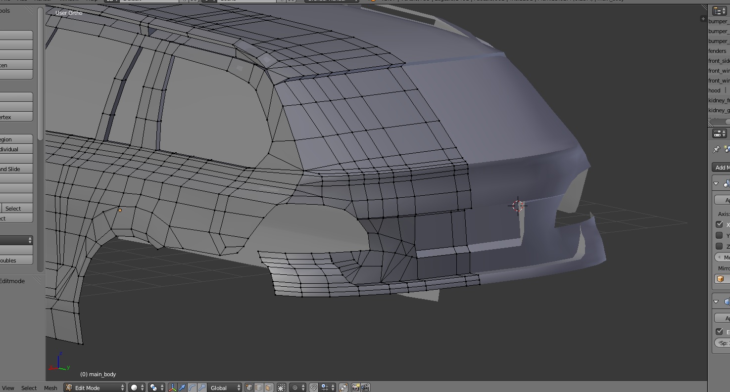This screenshot has width=730, height=392.
Task: Open the Mesh menu
Action: coord(50,388)
